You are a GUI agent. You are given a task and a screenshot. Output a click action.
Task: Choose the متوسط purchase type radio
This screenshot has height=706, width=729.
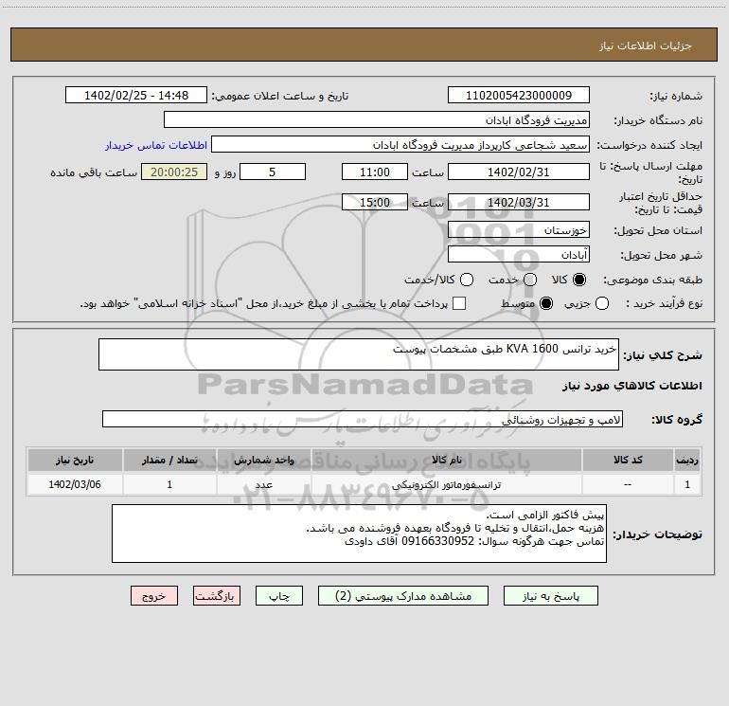tap(546, 303)
